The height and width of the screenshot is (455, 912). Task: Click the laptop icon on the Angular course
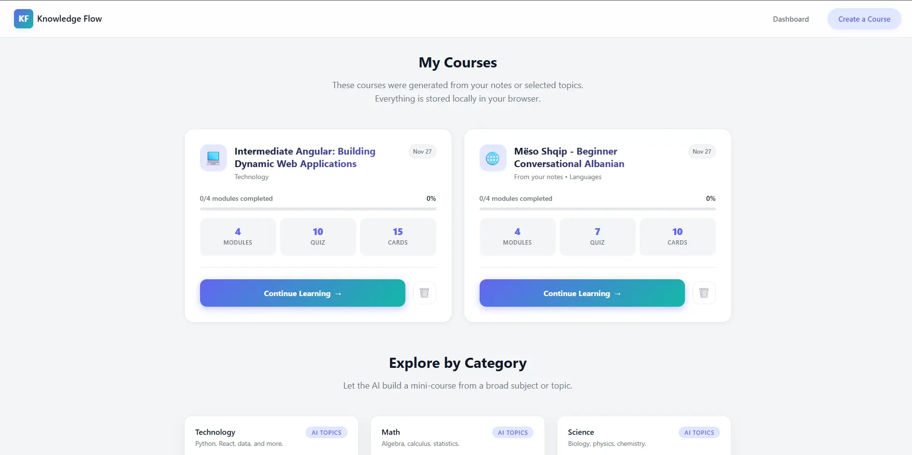click(213, 157)
